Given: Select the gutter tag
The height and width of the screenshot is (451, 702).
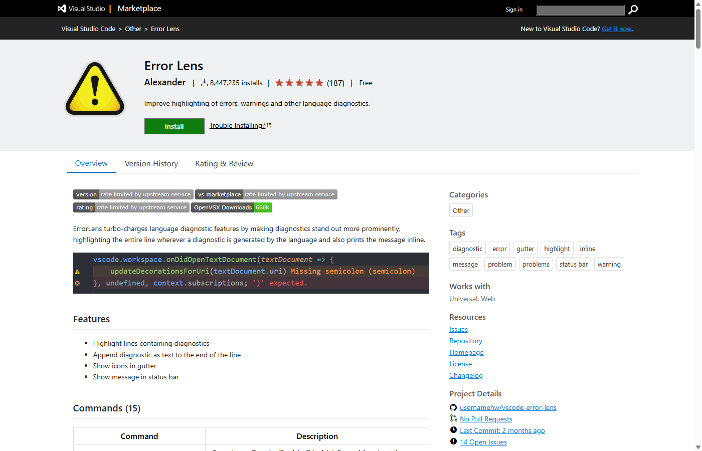Looking at the screenshot, I should pyautogui.click(x=525, y=249).
